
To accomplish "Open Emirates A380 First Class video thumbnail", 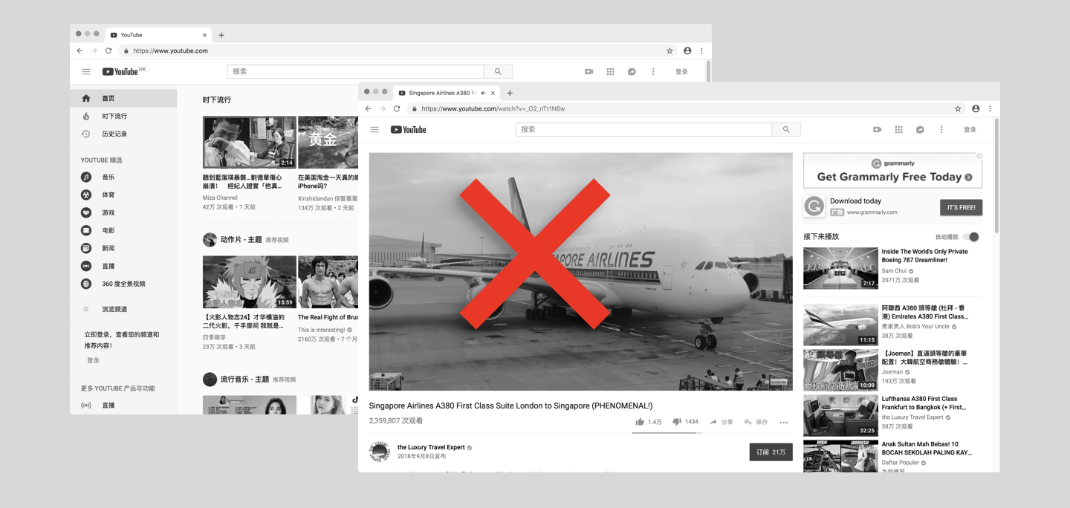I will pos(840,325).
